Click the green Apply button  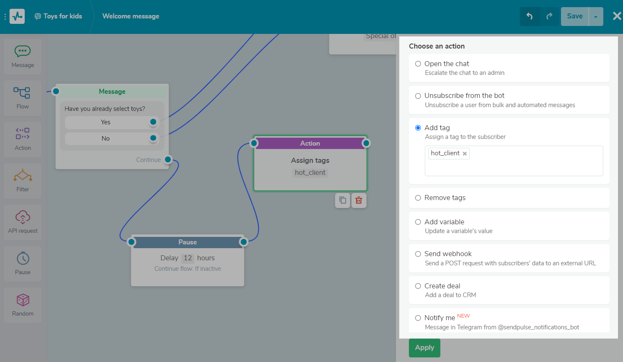[424, 348]
